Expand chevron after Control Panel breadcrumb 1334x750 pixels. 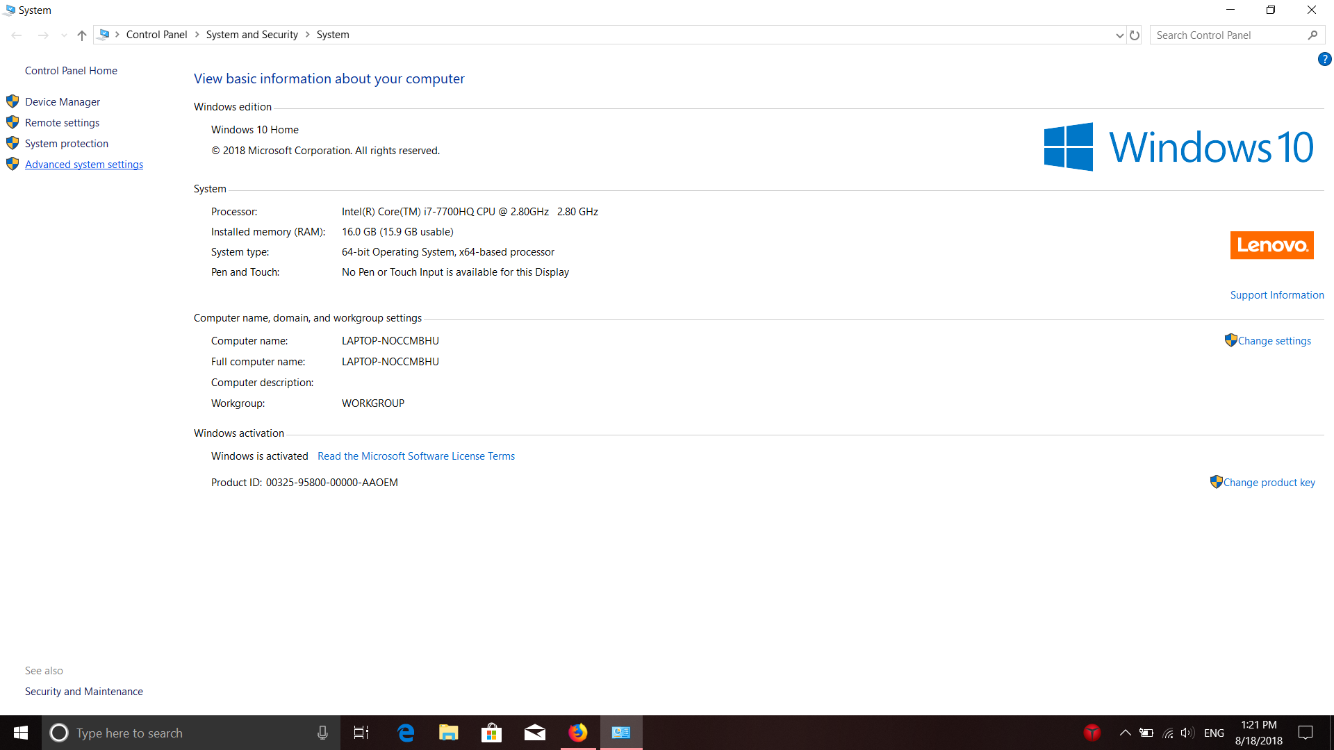click(197, 35)
